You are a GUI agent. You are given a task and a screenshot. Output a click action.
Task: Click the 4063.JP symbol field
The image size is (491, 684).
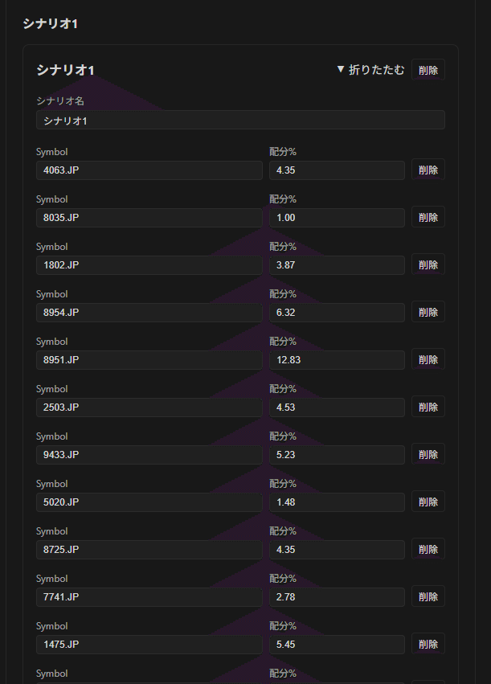pyautogui.click(x=149, y=170)
